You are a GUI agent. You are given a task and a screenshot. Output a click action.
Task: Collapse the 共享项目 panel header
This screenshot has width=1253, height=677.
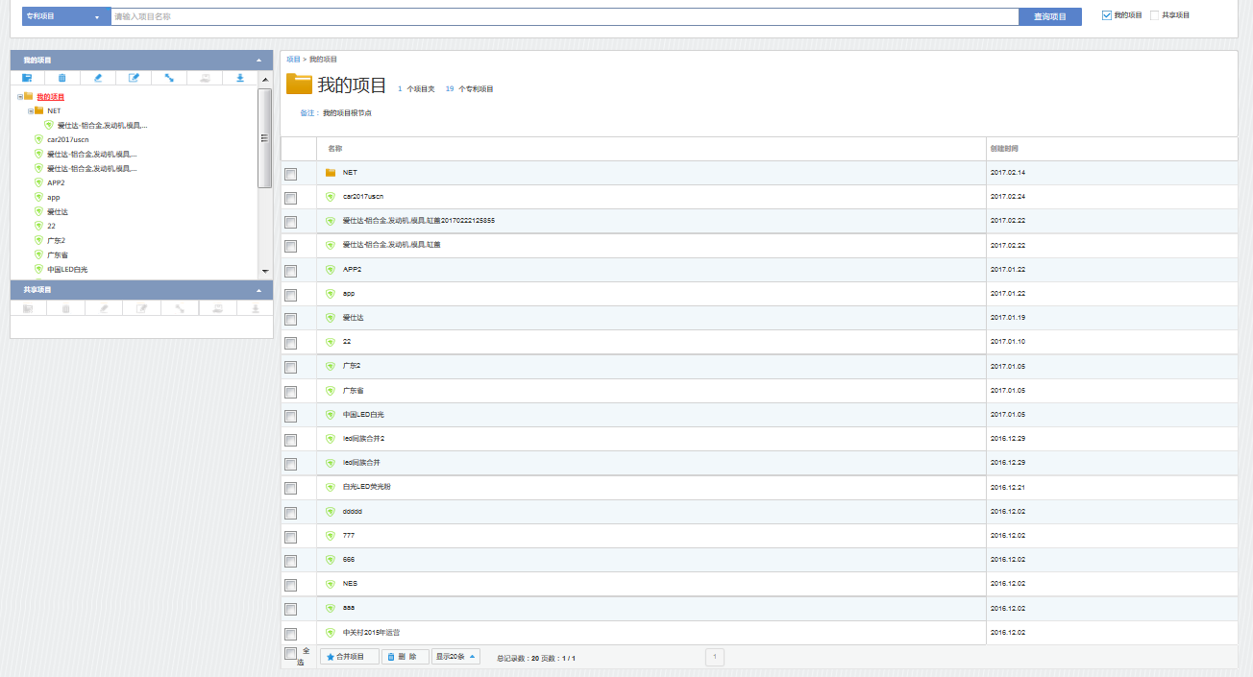[x=258, y=290]
